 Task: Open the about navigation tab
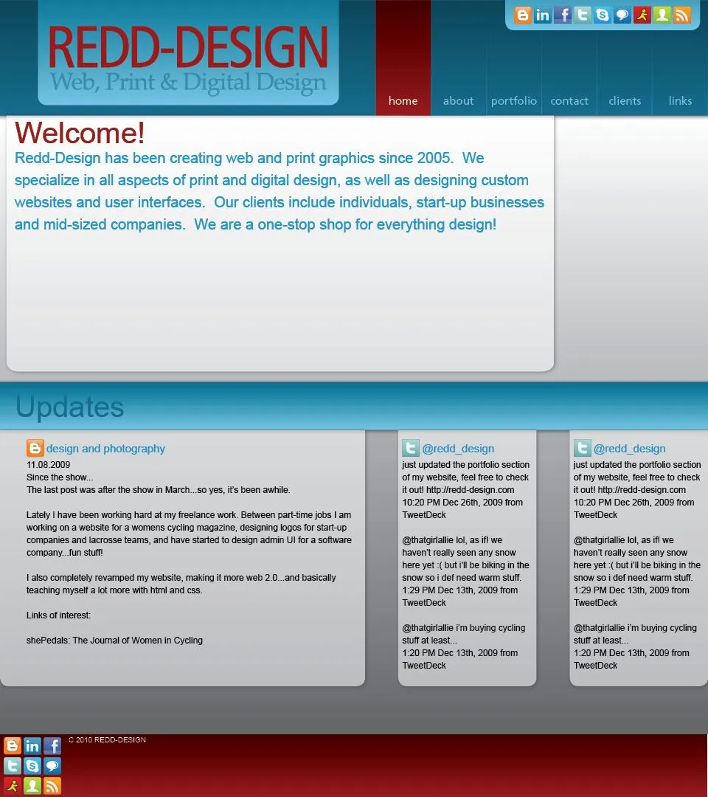pyautogui.click(x=458, y=101)
